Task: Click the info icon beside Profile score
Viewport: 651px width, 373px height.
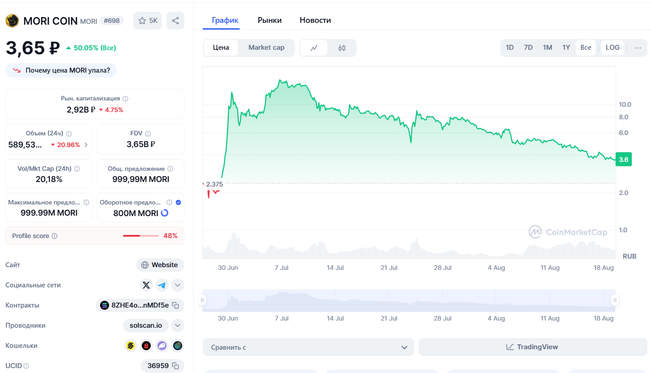Action: pyautogui.click(x=55, y=236)
